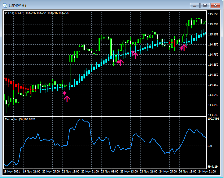The width and height of the screenshot is (224, 178).
Task: Click the 115.555 price scale label
Action: (x=213, y=14)
